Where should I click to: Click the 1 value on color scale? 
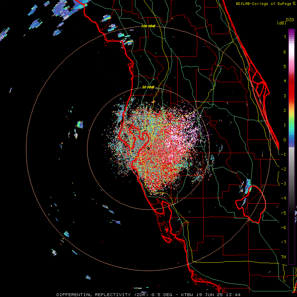coord(285,125)
